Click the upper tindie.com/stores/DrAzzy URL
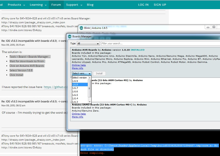The image size is (220, 156). tap(21, 30)
